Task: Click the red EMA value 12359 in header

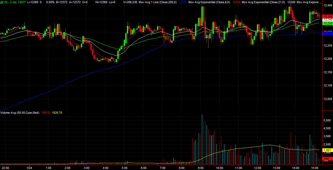Action: click(236, 2)
